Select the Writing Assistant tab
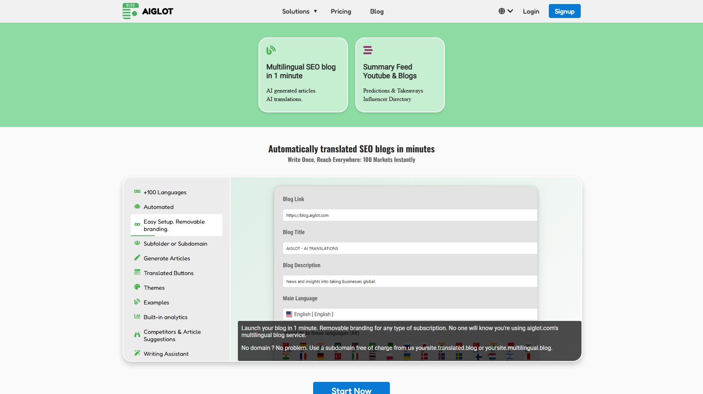This screenshot has height=394, width=703. click(177, 354)
